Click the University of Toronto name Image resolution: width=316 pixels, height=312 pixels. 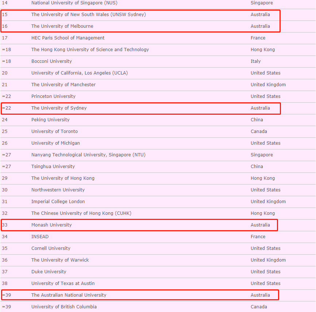pyautogui.click(x=55, y=132)
